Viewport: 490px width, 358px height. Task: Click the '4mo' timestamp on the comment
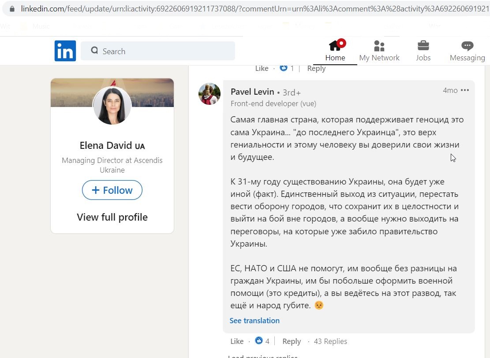tap(450, 91)
